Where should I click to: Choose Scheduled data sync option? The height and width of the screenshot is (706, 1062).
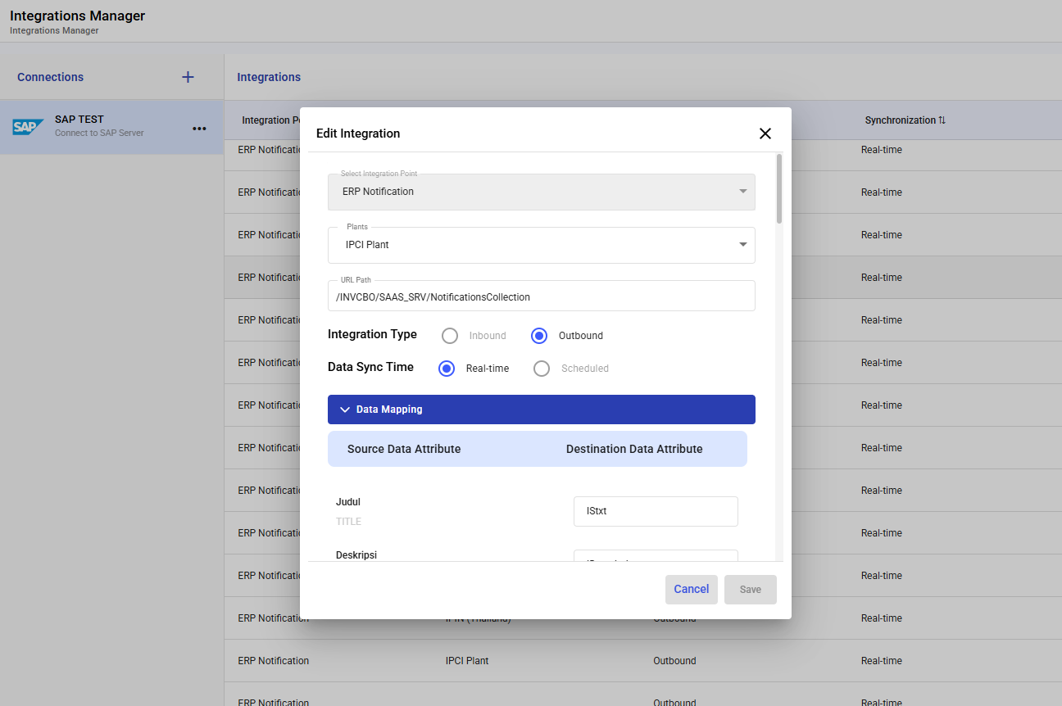point(542,369)
